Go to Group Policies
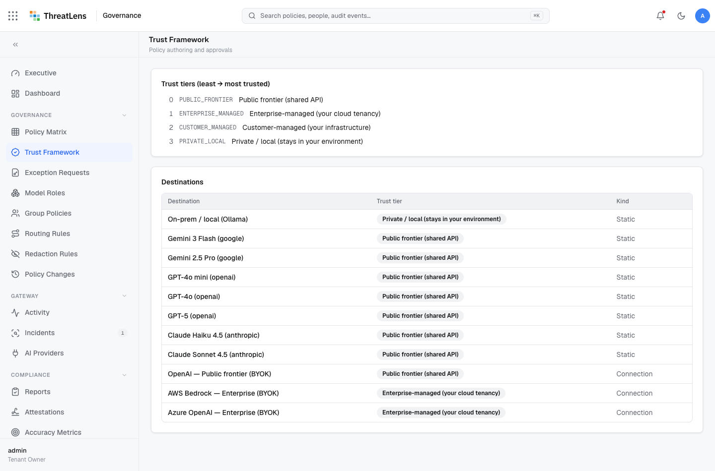Screen dimensions: 715x471 (69, 214)
